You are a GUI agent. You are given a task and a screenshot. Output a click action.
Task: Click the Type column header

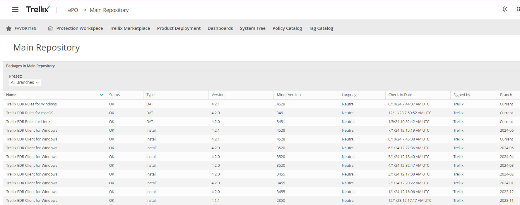(x=150, y=95)
